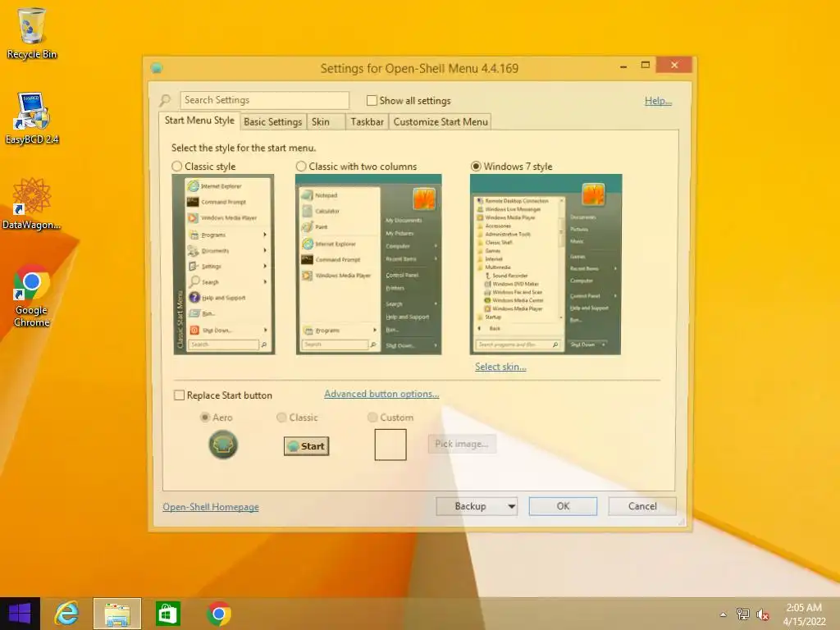Visit the Open-Shell Homepage link
The height and width of the screenshot is (630, 840).
pyautogui.click(x=211, y=507)
